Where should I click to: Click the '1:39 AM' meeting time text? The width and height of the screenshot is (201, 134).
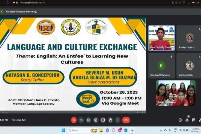click(4, 120)
